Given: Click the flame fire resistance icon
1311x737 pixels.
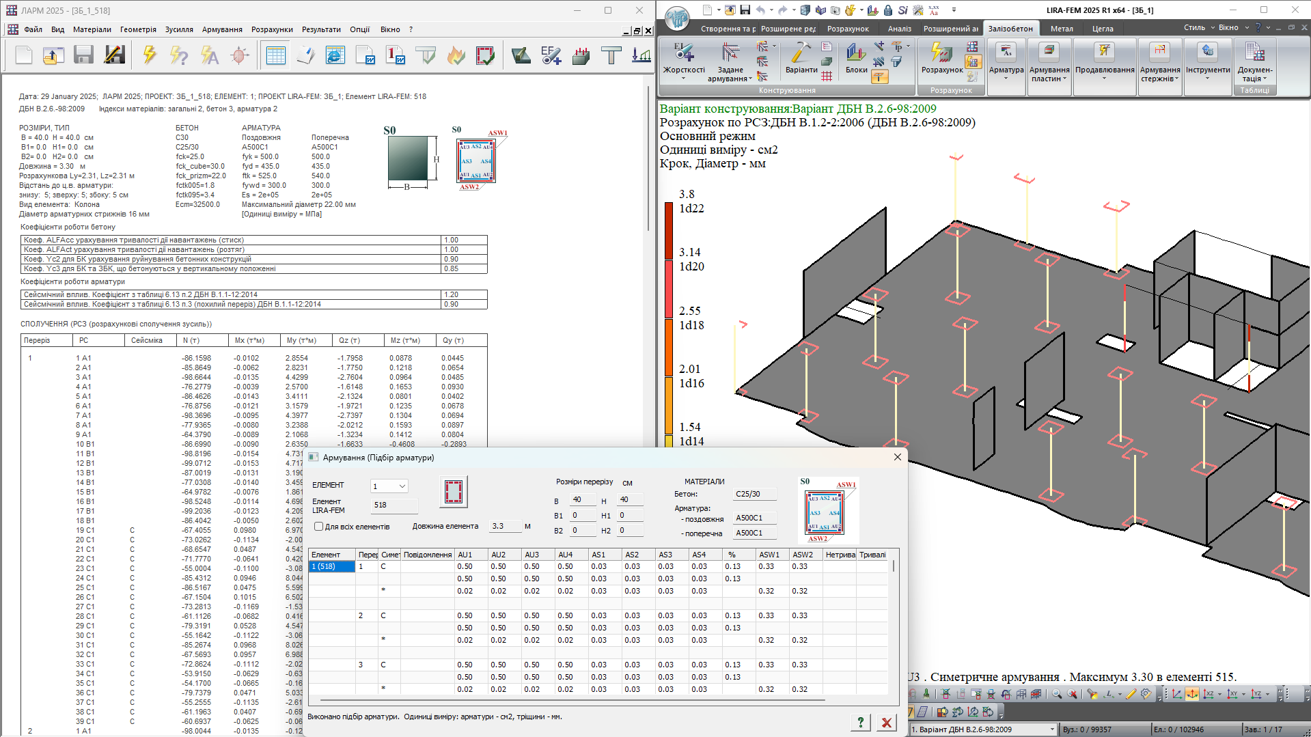Looking at the screenshot, I should (456, 55).
